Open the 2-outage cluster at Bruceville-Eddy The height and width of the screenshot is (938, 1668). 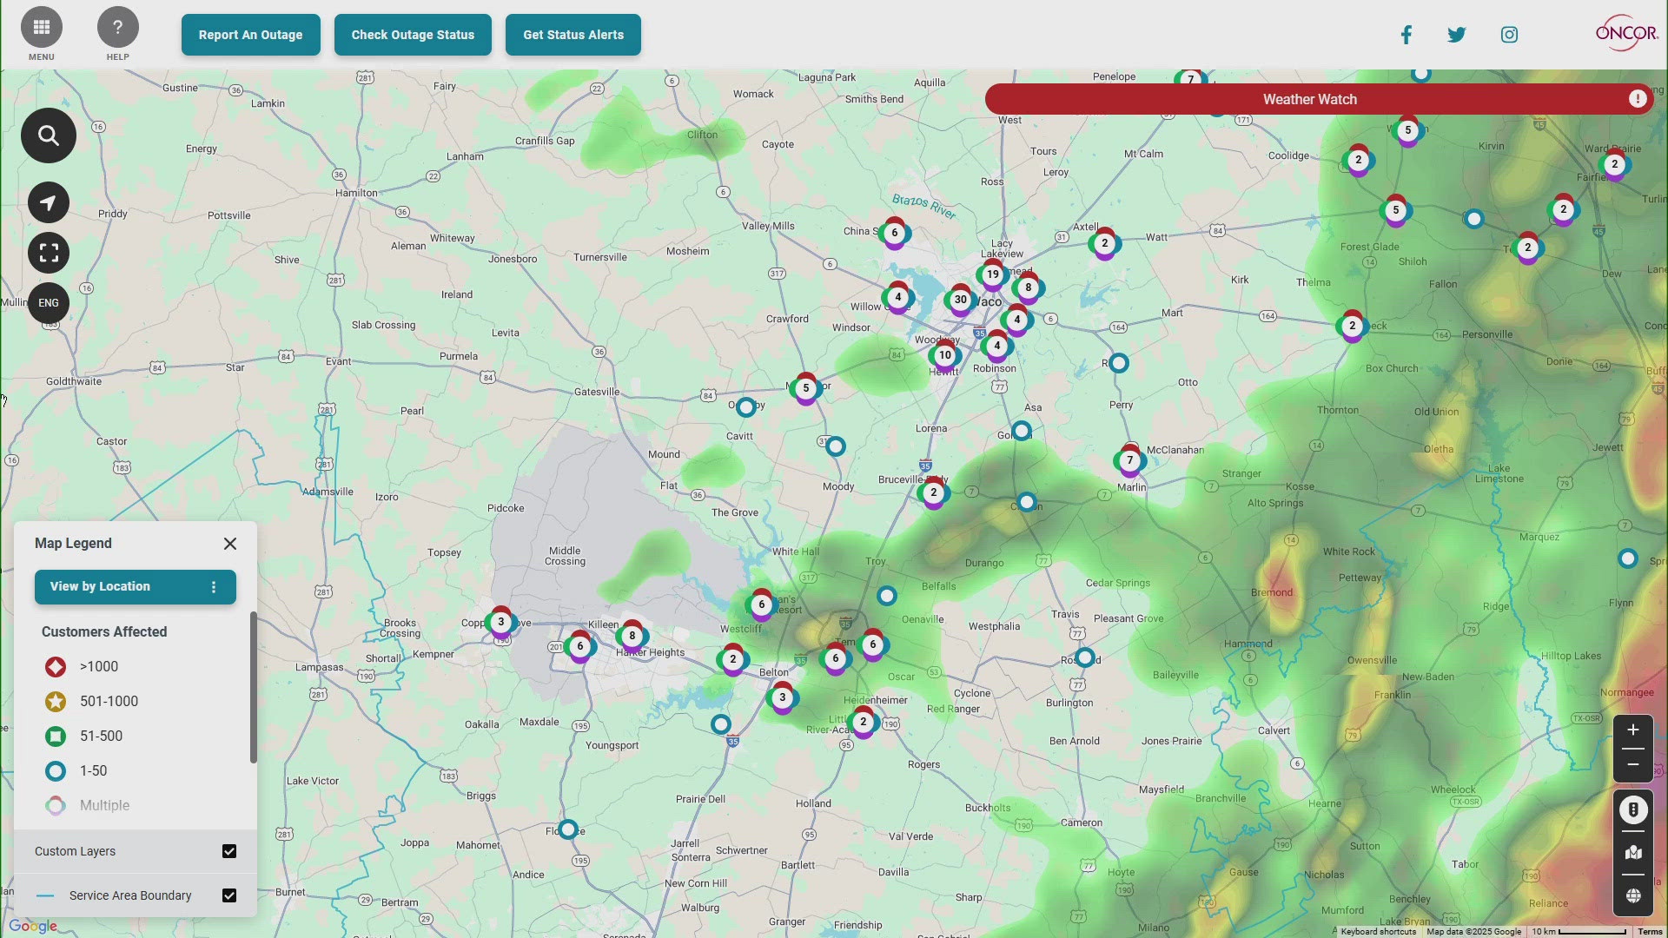[x=933, y=492]
